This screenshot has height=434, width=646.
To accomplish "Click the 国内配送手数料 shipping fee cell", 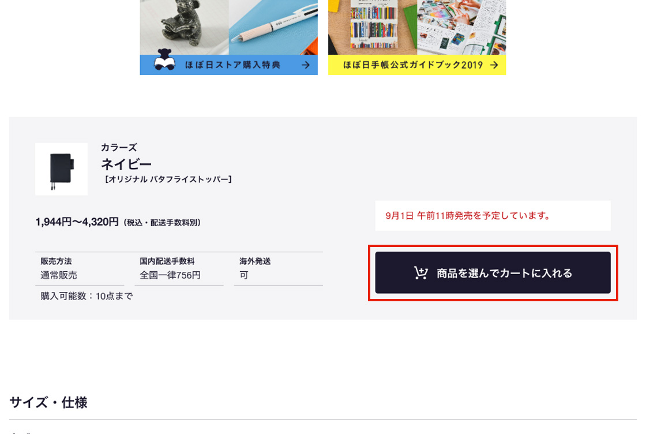I will click(x=179, y=269).
